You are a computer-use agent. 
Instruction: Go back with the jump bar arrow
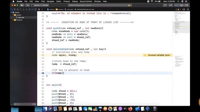coord(42,9)
